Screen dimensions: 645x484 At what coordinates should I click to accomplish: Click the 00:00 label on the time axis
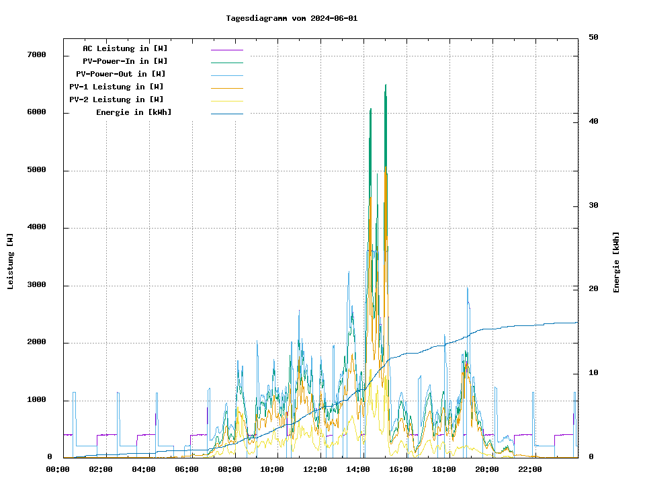[x=58, y=469]
